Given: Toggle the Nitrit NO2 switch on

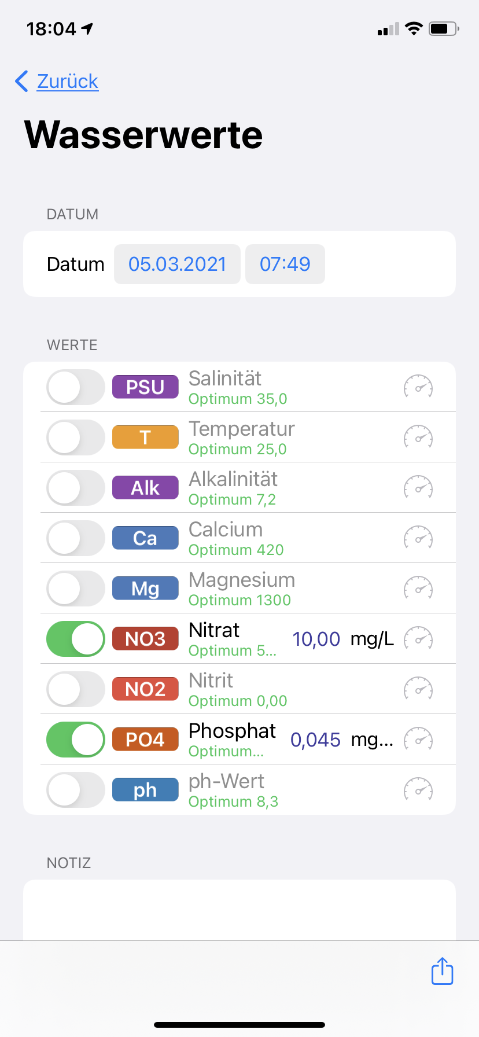Looking at the screenshot, I should [x=75, y=689].
